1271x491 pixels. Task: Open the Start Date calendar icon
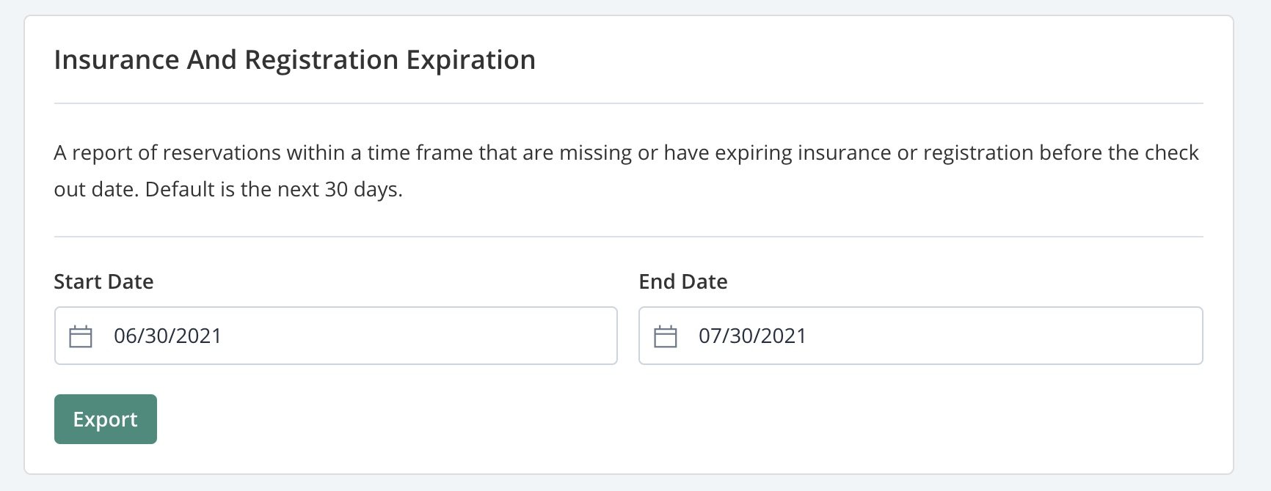(x=81, y=336)
